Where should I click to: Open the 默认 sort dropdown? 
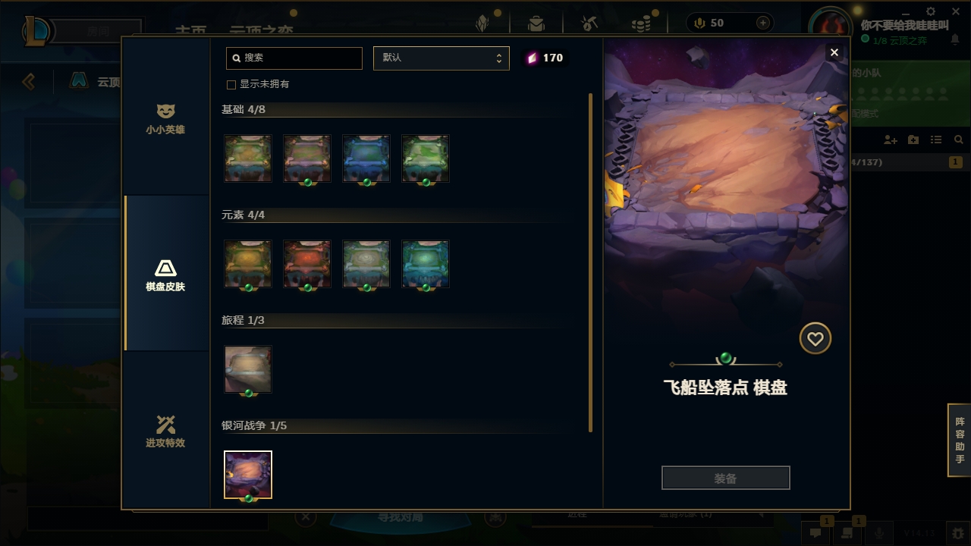click(441, 58)
